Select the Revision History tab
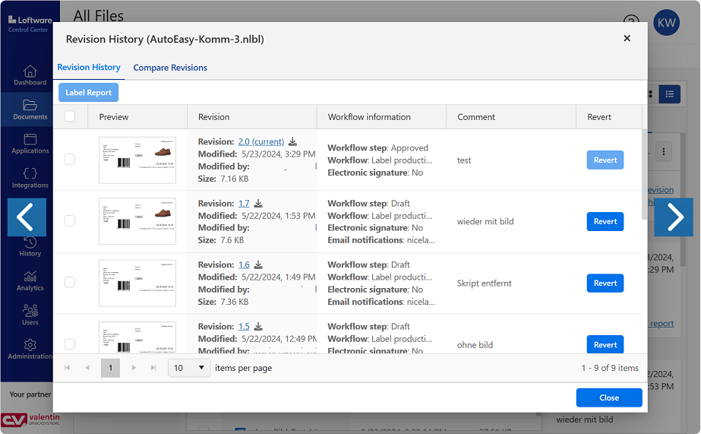The image size is (701, 434). 89,67
